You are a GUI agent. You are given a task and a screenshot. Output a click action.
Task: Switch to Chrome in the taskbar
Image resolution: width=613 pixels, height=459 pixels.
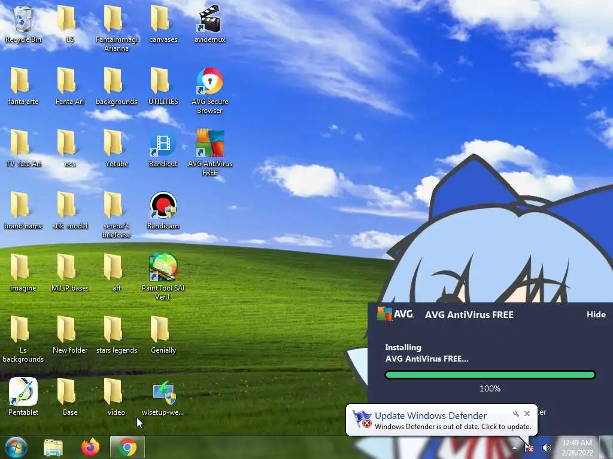coord(128,447)
